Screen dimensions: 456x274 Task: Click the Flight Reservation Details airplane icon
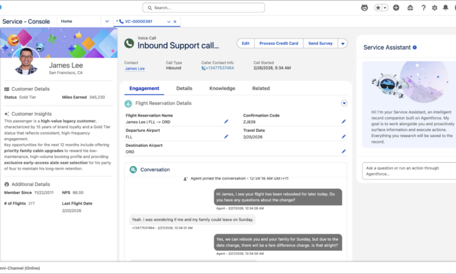tap(128, 104)
